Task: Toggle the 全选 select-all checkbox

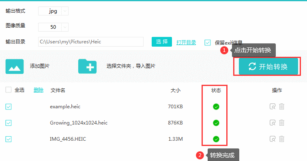Action: 9,90
